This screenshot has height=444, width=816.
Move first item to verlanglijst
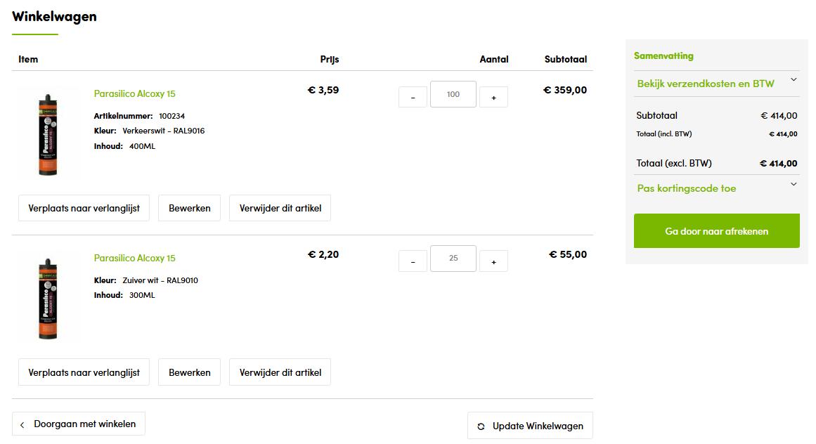pyautogui.click(x=84, y=208)
